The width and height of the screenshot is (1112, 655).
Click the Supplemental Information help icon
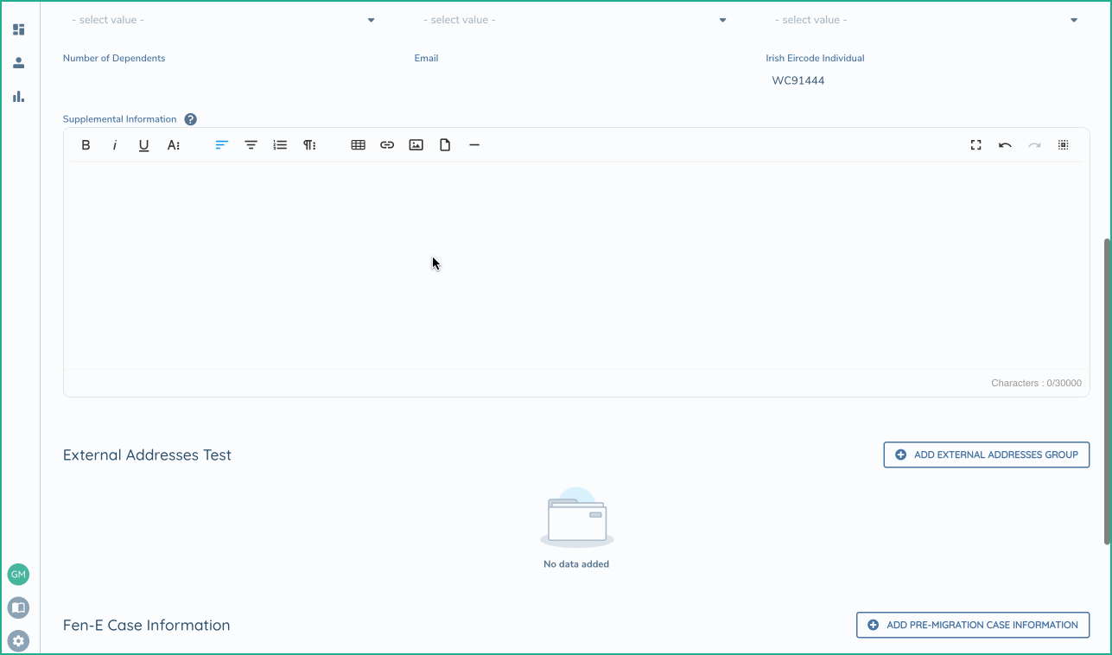[191, 119]
